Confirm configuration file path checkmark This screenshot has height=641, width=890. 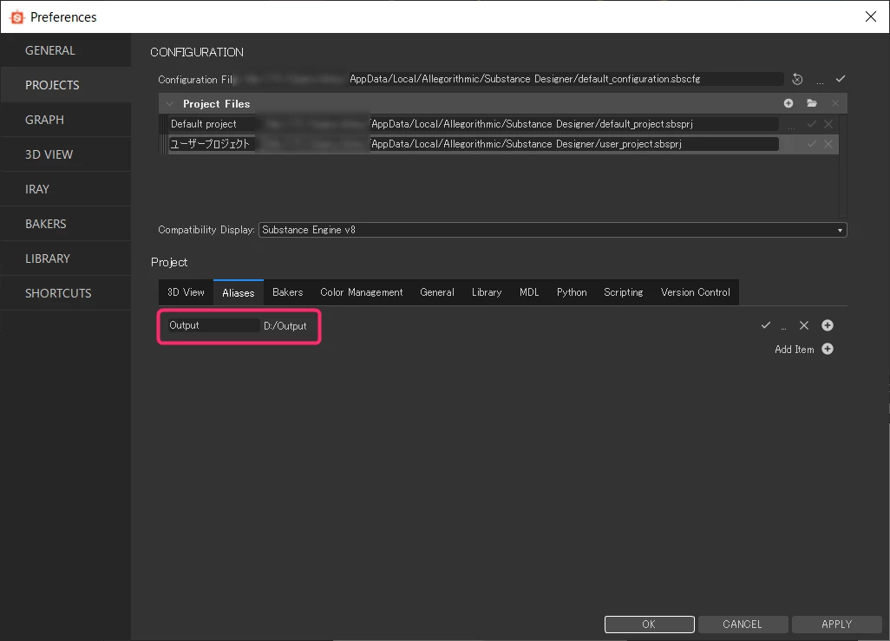841,79
